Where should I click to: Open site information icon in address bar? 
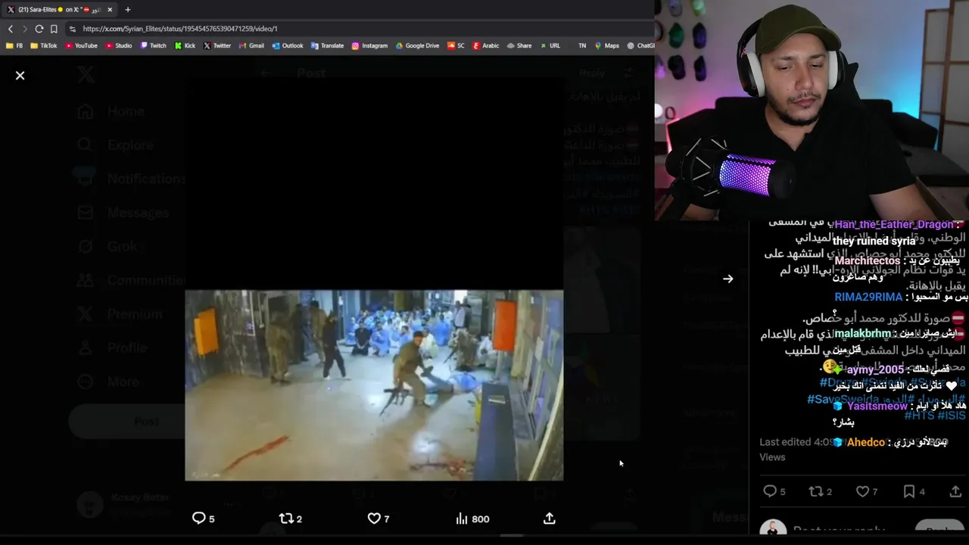coord(73,29)
